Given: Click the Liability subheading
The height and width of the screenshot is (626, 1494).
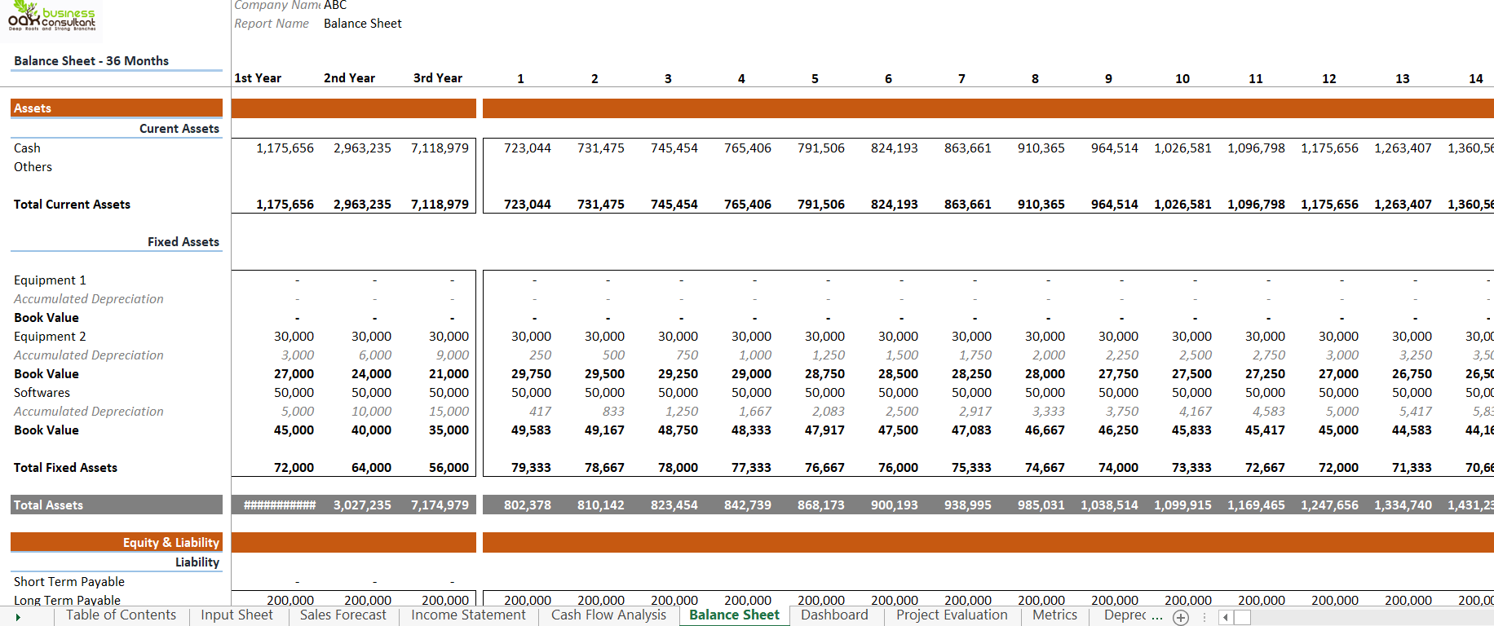Looking at the screenshot, I should coord(197,562).
